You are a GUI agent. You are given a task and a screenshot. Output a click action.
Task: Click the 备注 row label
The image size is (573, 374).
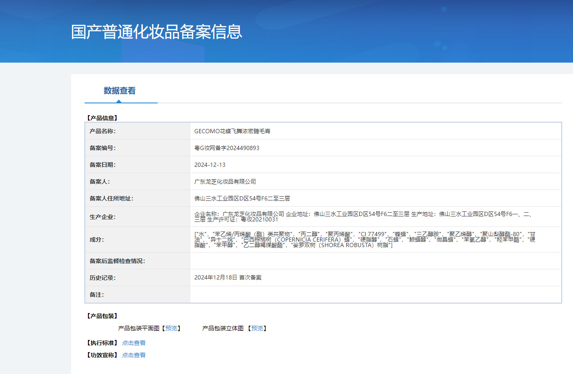click(x=96, y=295)
